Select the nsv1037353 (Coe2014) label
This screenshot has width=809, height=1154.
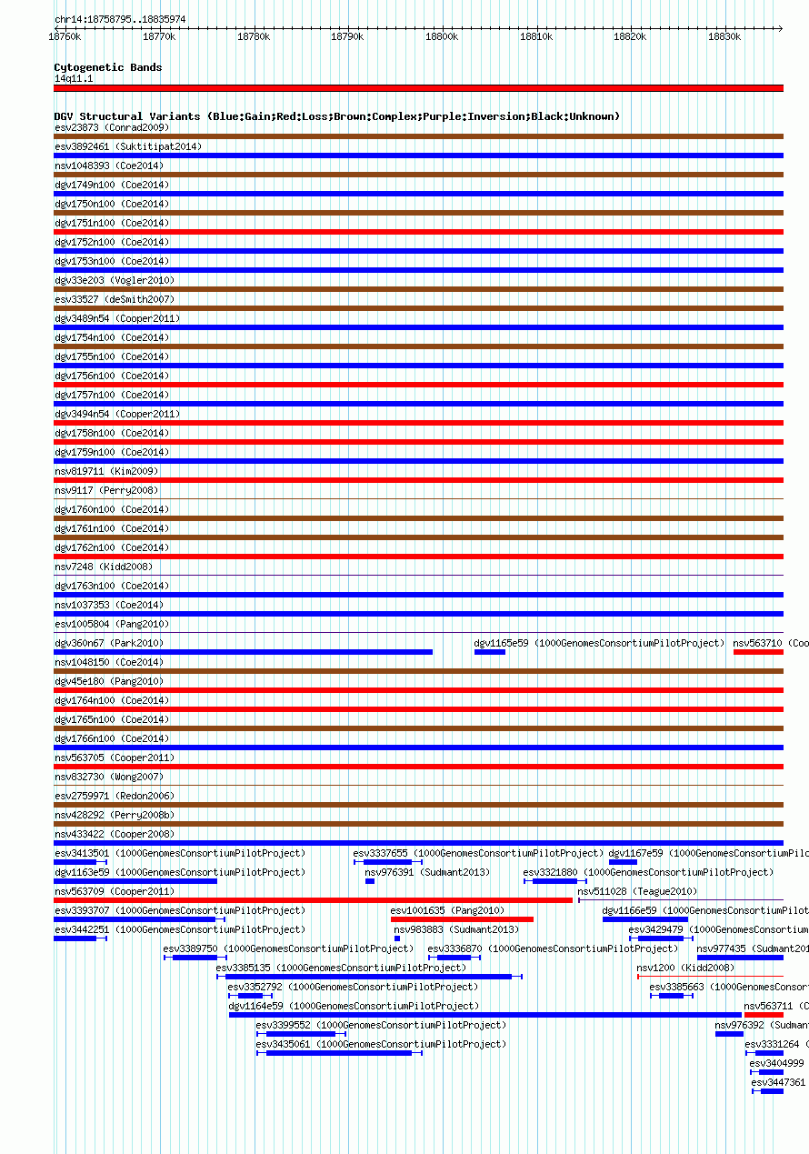coord(109,605)
